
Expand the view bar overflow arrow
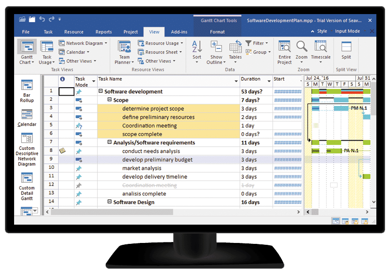tap(35, 211)
